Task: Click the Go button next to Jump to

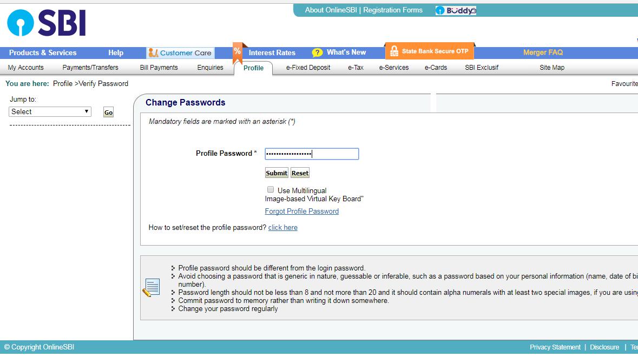Action: point(108,113)
